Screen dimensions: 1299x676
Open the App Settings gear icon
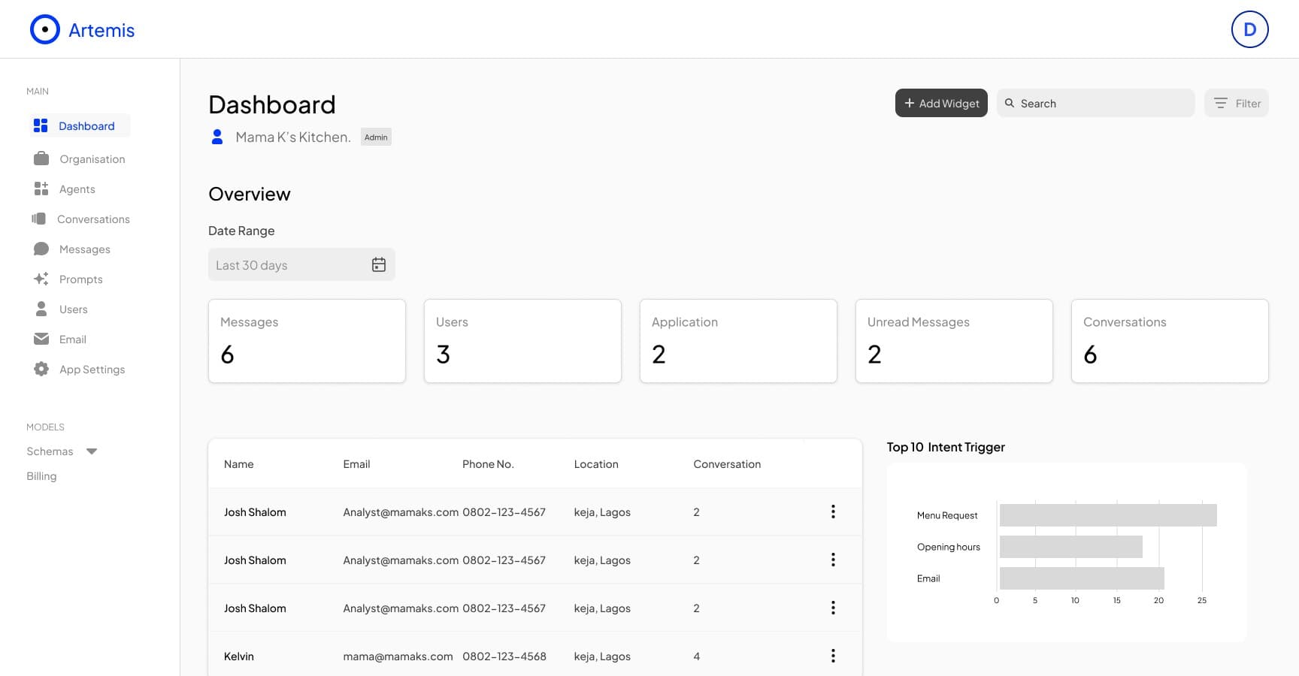(x=40, y=369)
